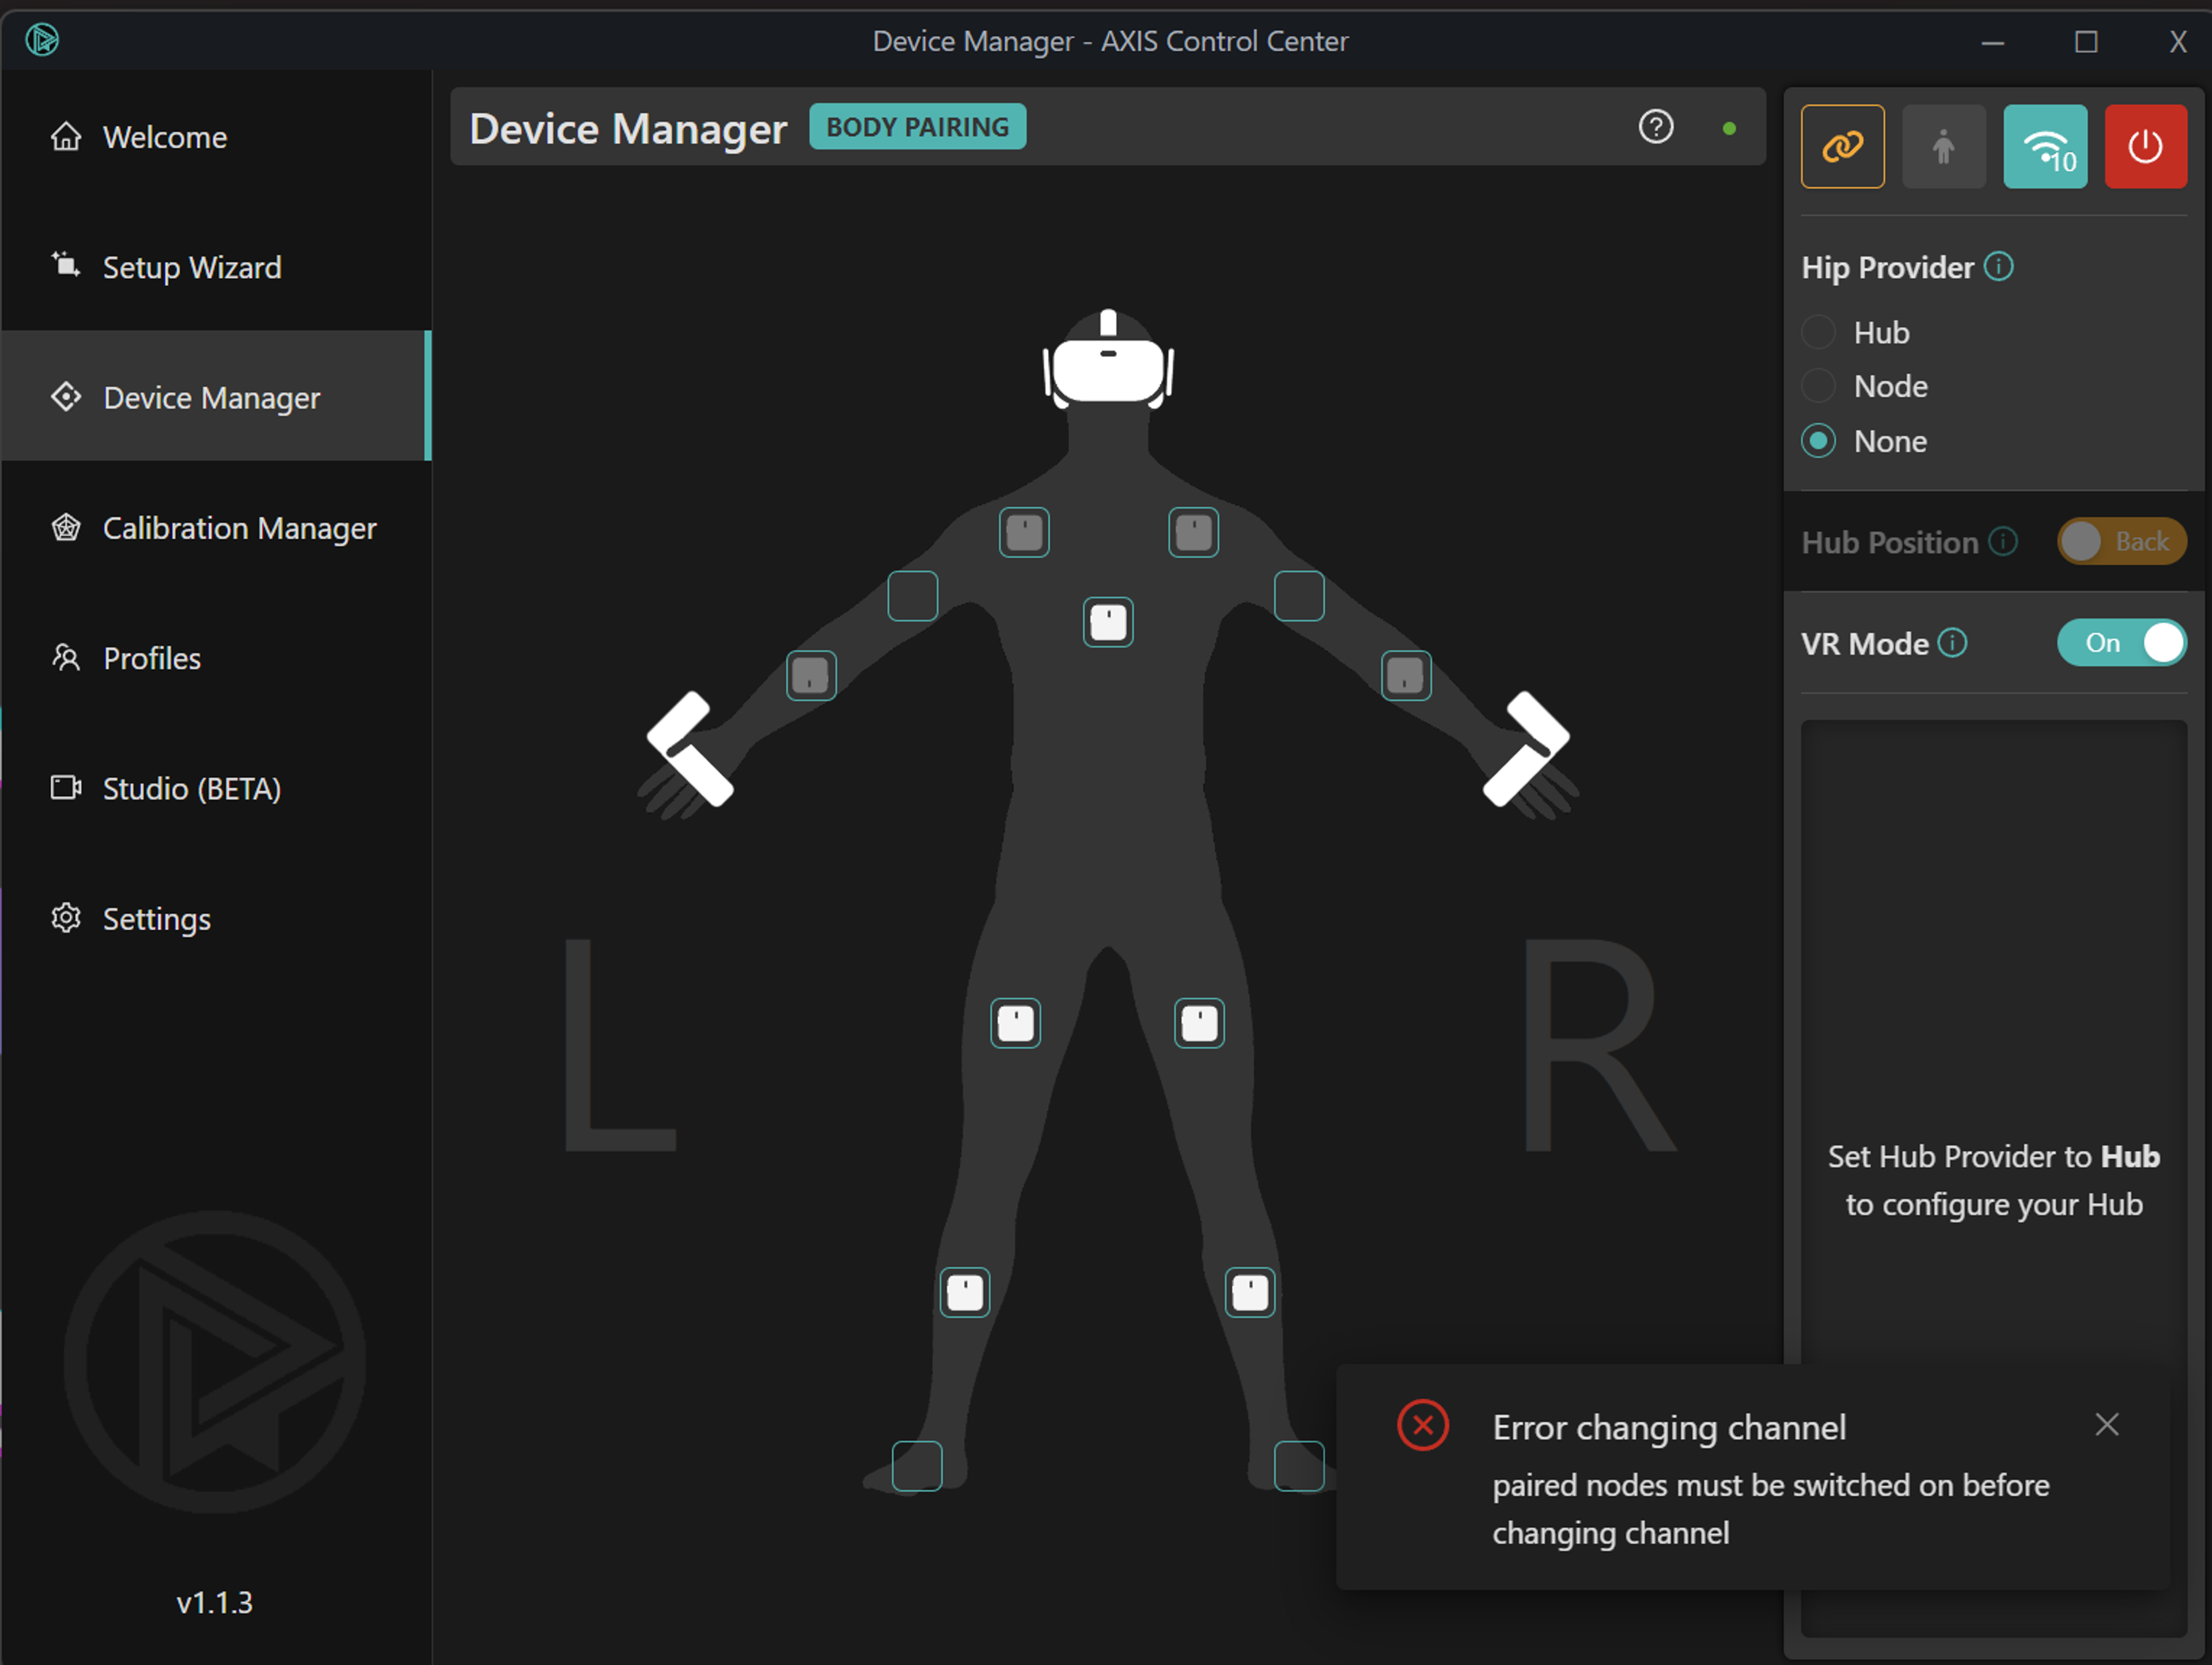Click the BODY PAIRING badge
This screenshot has width=2212, height=1665.
point(917,127)
